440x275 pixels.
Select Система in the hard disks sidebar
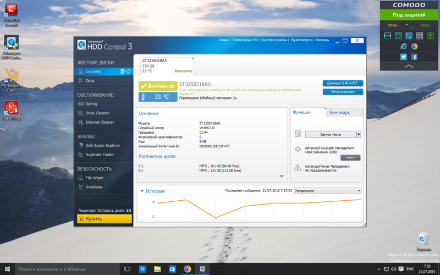[103, 71]
